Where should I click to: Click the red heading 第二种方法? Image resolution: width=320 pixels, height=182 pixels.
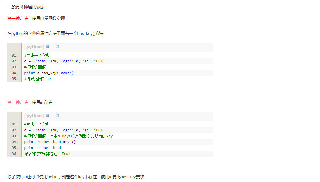(x=18, y=102)
